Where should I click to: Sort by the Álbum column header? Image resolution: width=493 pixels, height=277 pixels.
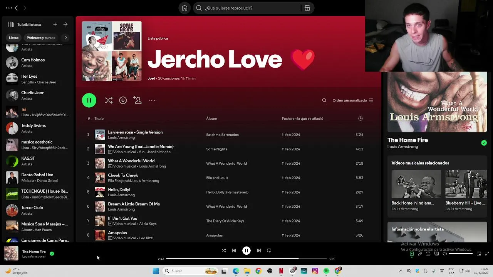click(211, 118)
